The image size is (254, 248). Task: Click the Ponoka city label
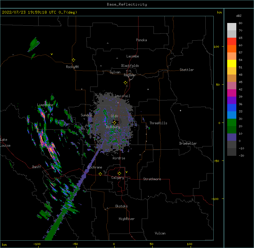tap(141, 40)
